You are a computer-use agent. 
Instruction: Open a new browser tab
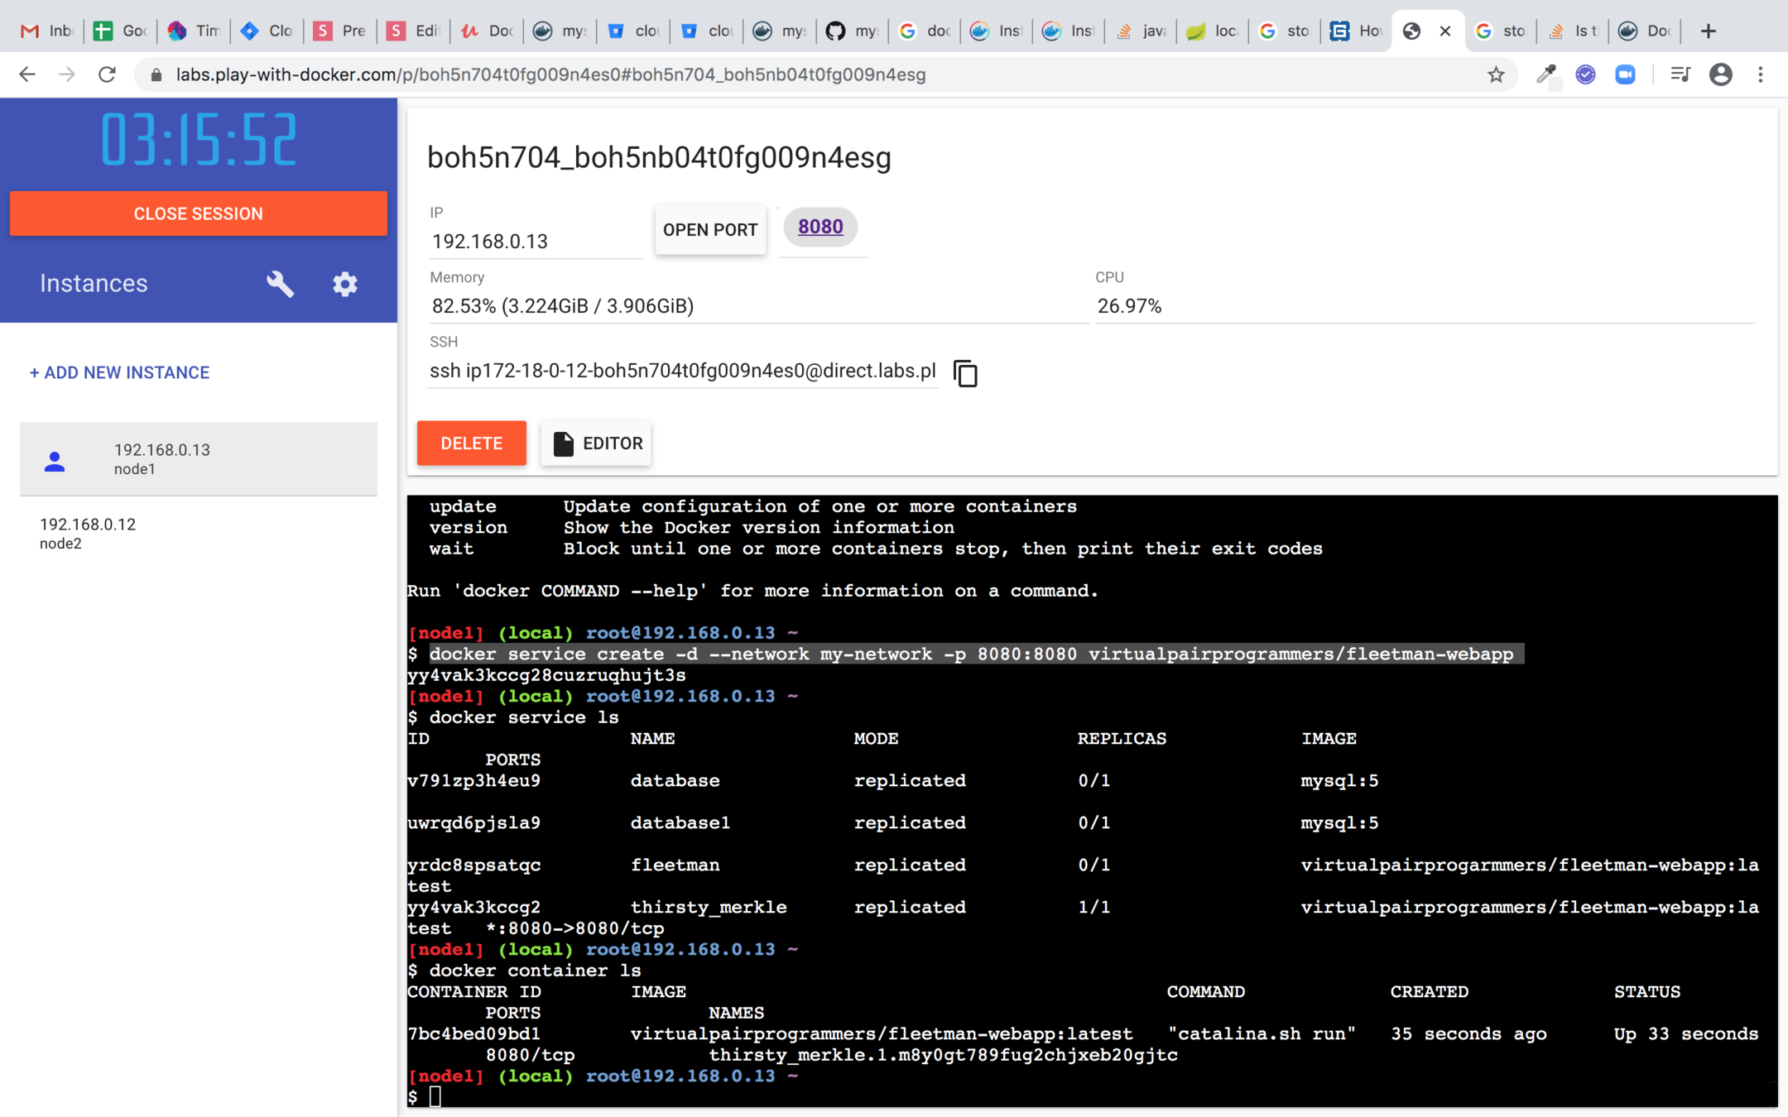pos(1709,31)
